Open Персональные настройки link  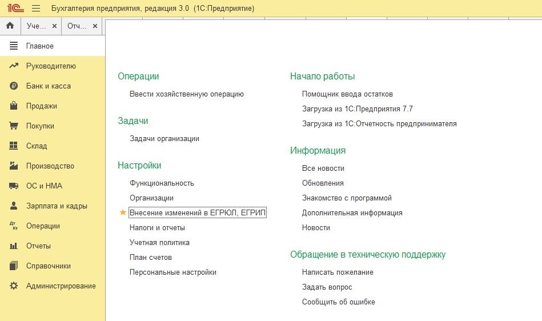point(173,272)
